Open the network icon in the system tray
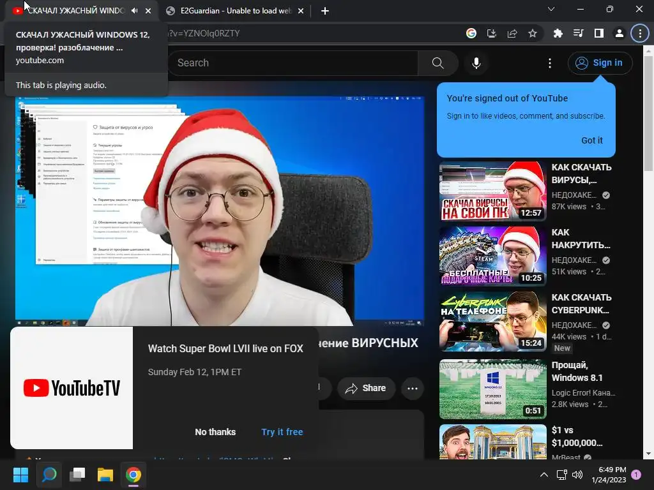The width and height of the screenshot is (654, 490). click(x=561, y=475)
